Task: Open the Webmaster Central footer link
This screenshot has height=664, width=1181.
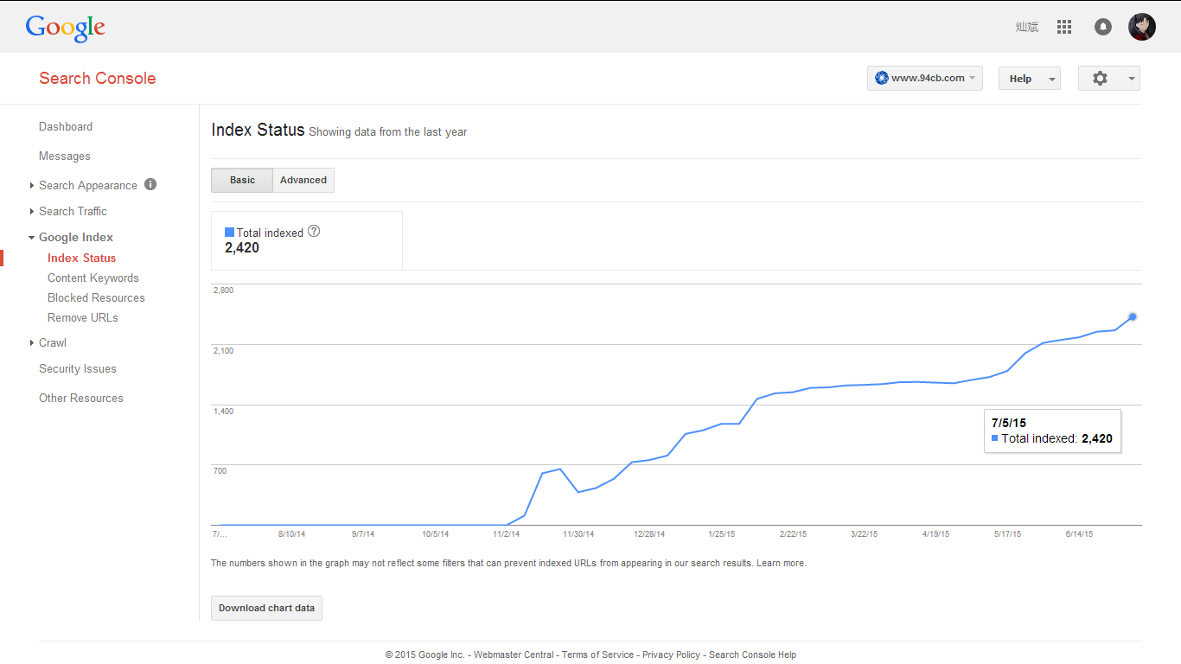Action: pyautogui.click(x=514, y=654)
